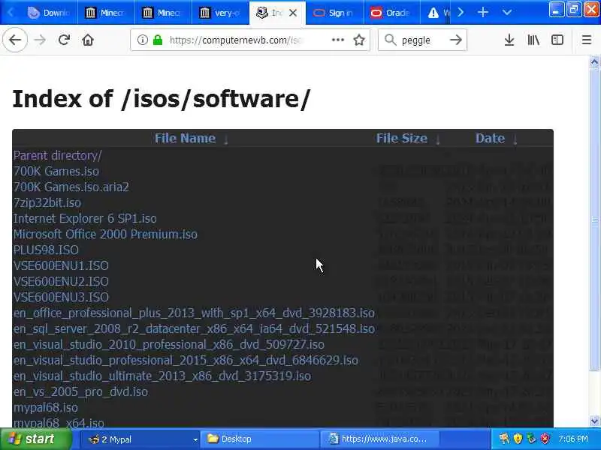Click the yellow shield tray icon

point(518,439)
